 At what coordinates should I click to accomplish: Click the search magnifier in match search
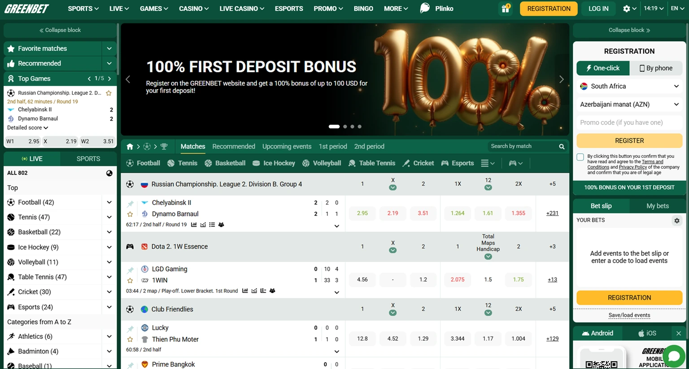(562, 147)
